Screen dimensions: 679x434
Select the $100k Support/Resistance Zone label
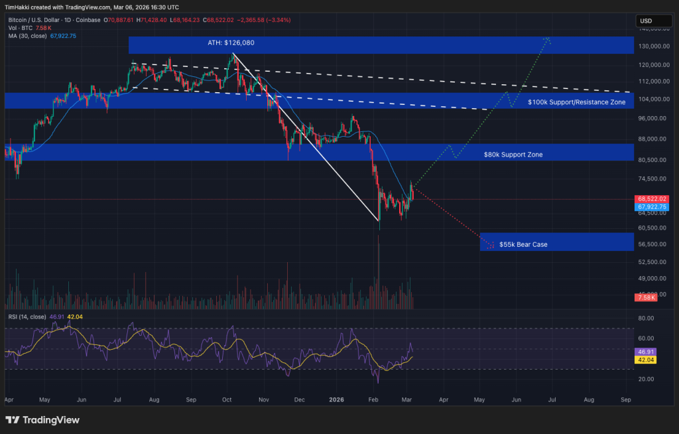576,102
